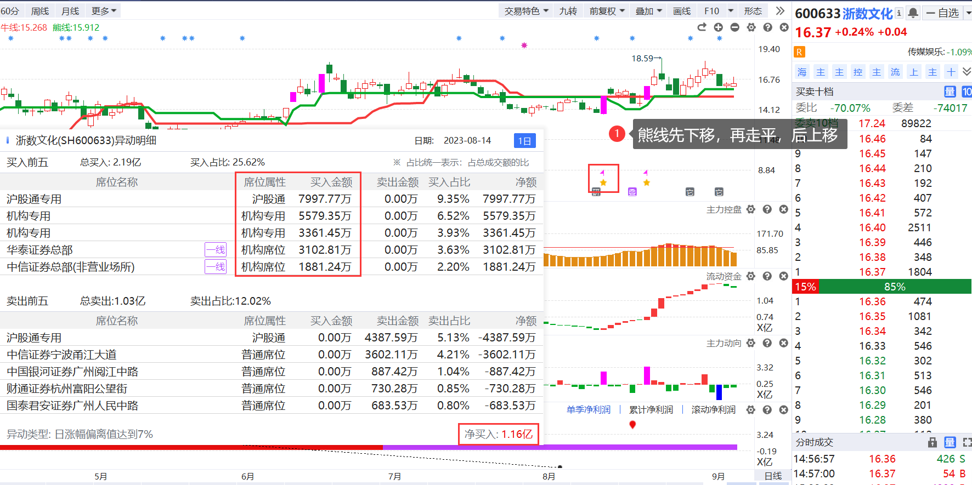Open the 前复权 adjustment dropdown
Image resolution: width=972 pixels, height=485 pixels.
[607, 11]
